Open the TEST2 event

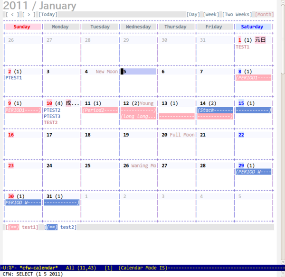pos(51,122)
